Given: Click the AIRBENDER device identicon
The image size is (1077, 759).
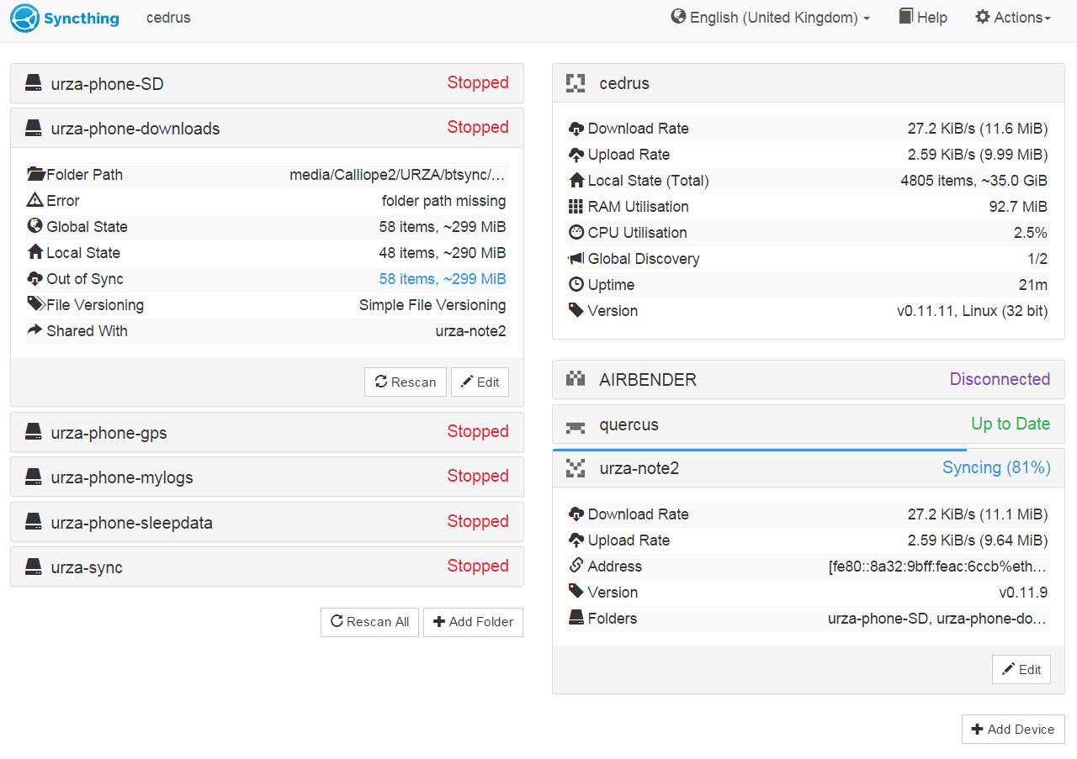Looking at the screenshot, I should 576,379.
